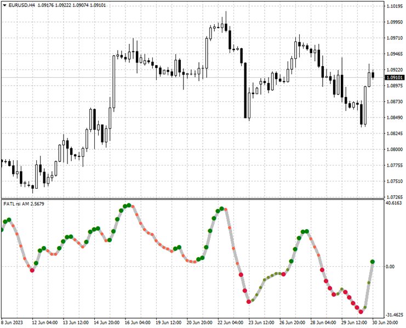
Task: Select the 1.08490 price axis label
Action: 394,118
